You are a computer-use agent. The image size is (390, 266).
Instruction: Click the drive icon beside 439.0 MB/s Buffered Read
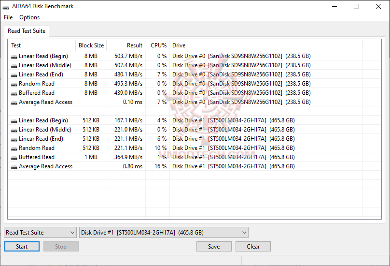point(14,94)
